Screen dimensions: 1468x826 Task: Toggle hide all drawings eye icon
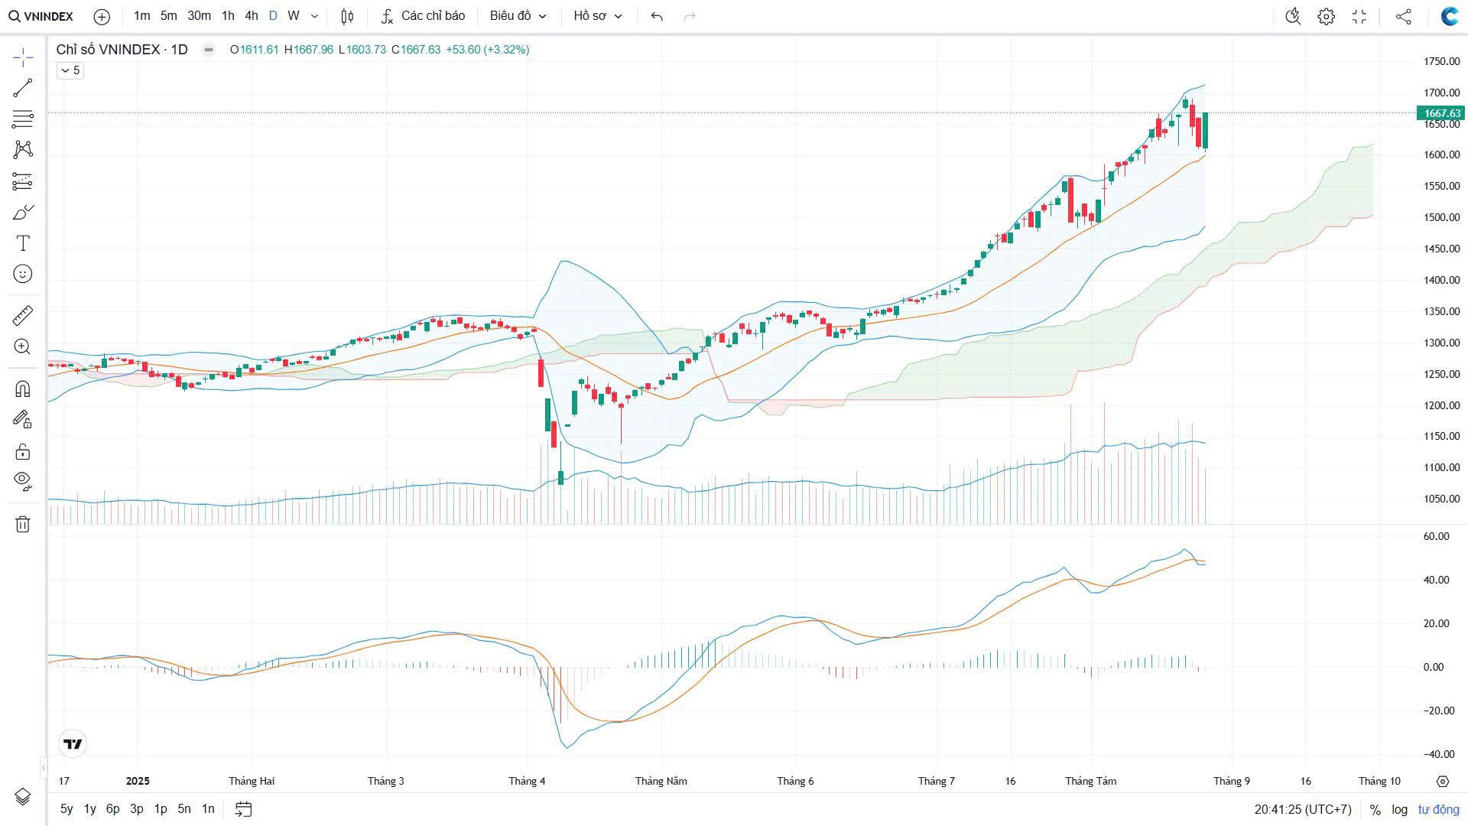(23, 480)
